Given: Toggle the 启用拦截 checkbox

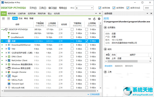Looking at the screenshot, I should [100, 8].
